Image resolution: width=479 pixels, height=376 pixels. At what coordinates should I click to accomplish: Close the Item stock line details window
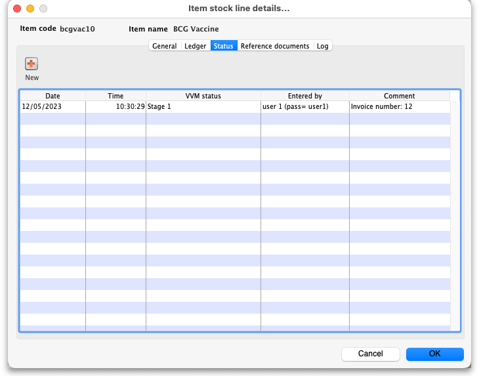pos(17,9)
